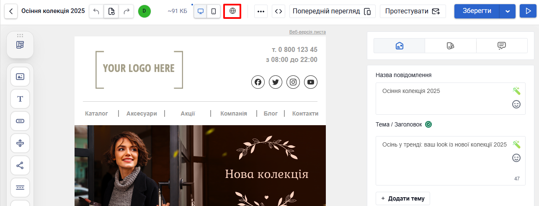This screenshot has height=206, width=539.
Task: Select the text block tool
Action: coord(20,99)
